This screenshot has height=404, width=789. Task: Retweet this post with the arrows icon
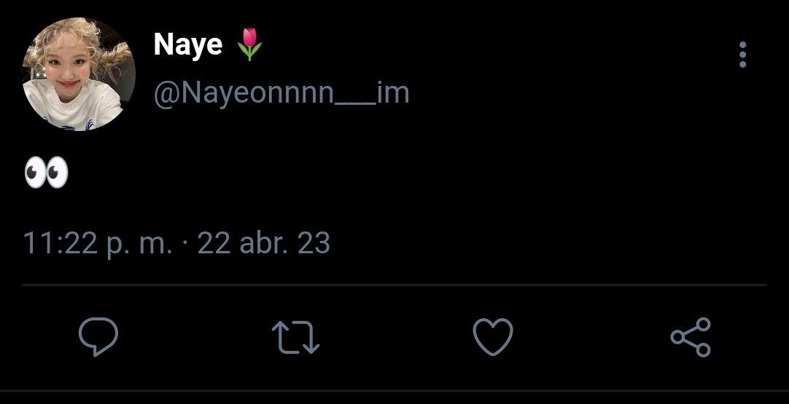tap(295, 337)
